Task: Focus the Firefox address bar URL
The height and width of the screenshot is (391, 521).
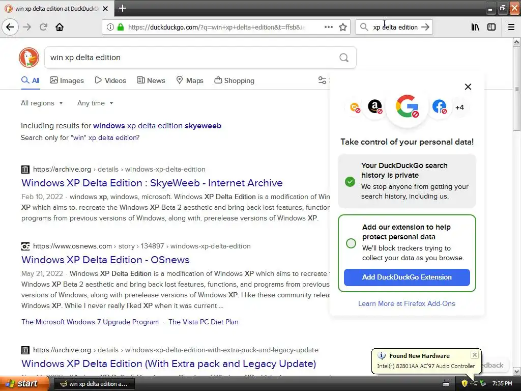Action: (217, 27)
